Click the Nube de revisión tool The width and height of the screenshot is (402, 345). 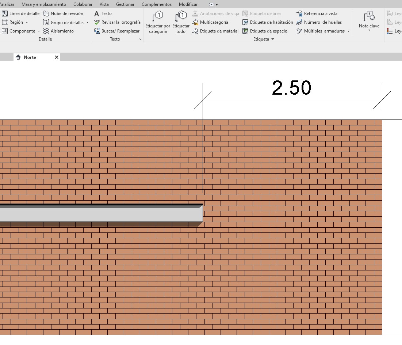click(x=63, y=14)
